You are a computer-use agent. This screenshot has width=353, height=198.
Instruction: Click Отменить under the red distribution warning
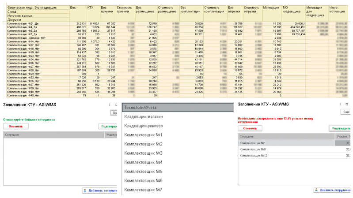click(x=250, y=128)
